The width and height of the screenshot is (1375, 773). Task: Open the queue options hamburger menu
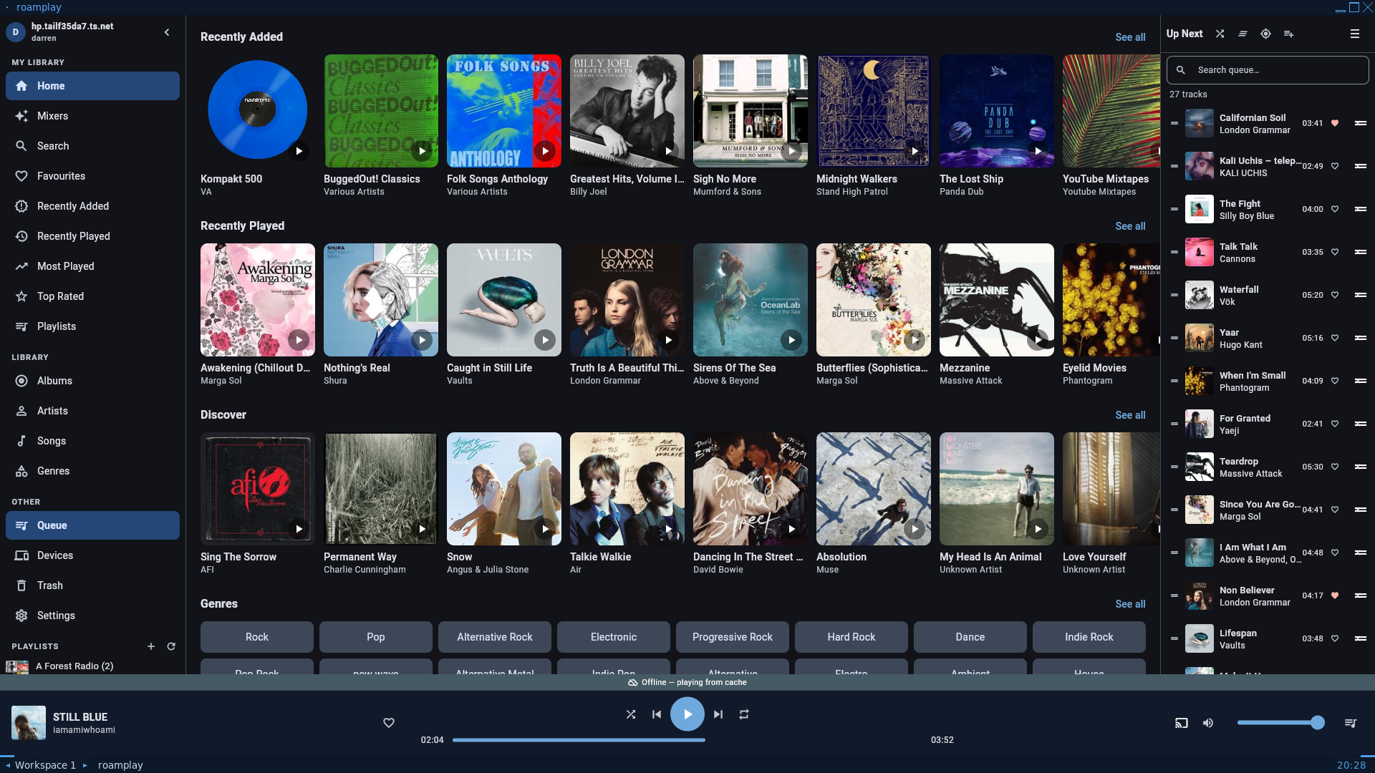click(x=1355, y=34)
